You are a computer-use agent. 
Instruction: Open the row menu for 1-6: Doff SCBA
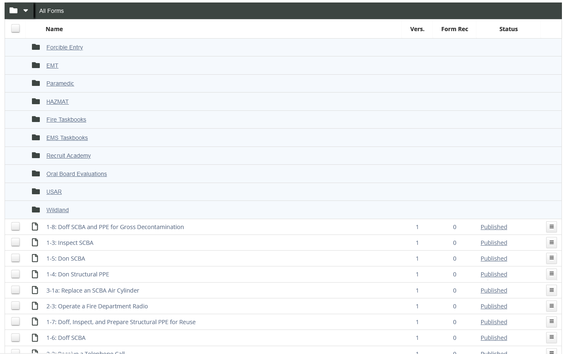click(552, 337)
